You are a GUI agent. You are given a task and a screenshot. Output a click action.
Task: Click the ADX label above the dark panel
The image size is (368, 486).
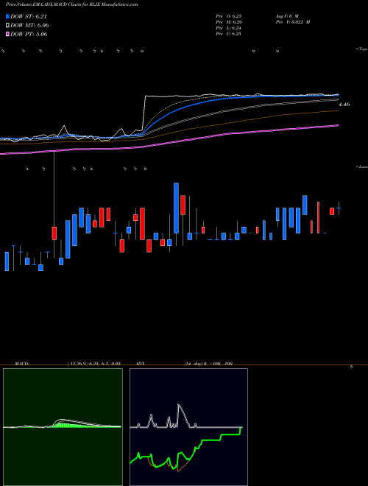[141, 364]
